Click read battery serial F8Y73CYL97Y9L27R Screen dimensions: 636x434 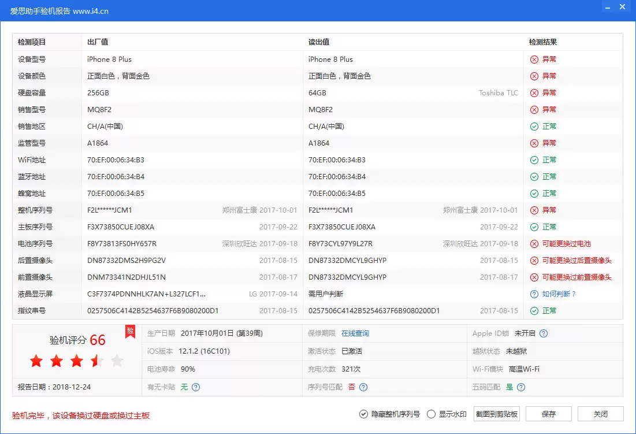(340, 244)
